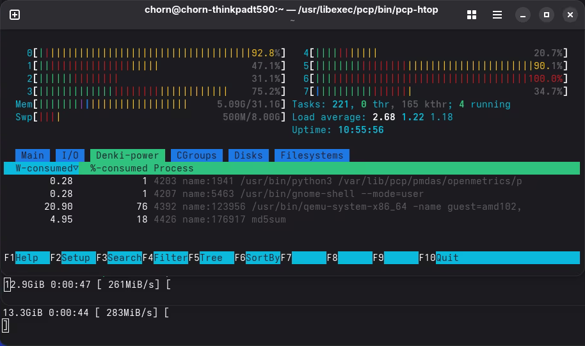
Task: Click the CPU 6 usage meter at 100.0%
Action: (435, 79)
